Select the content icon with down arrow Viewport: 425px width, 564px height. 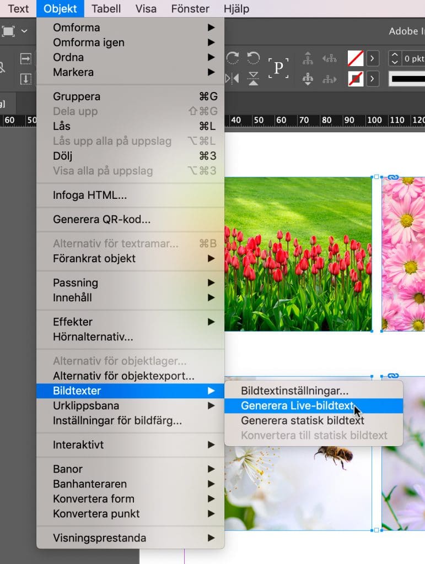point(308,79)
